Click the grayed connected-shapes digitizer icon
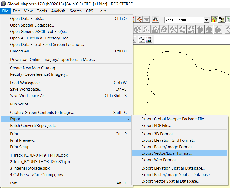 pyautogui.click(x=209, y=29)
